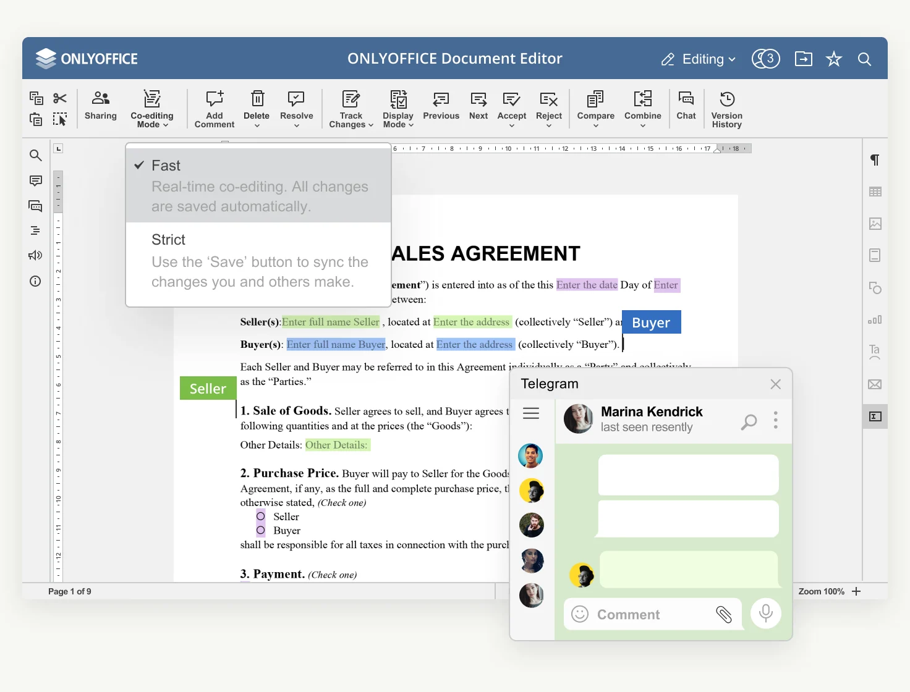Open the Telegram chat more options menu
Viewport: 910px width, 692px height.
pos(776,421)
